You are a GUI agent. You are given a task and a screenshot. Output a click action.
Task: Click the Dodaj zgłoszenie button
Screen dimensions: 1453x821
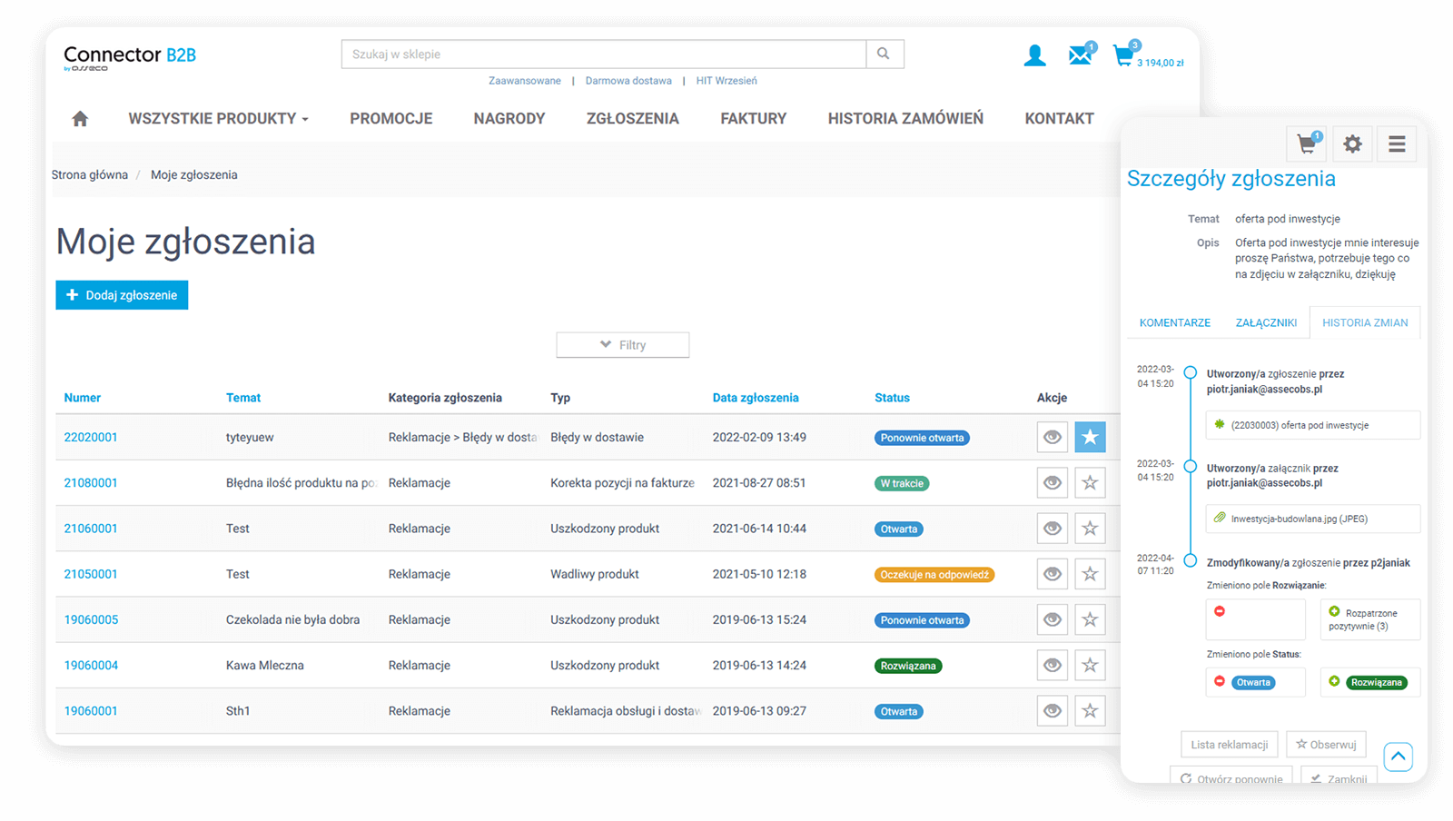(122, 295)
